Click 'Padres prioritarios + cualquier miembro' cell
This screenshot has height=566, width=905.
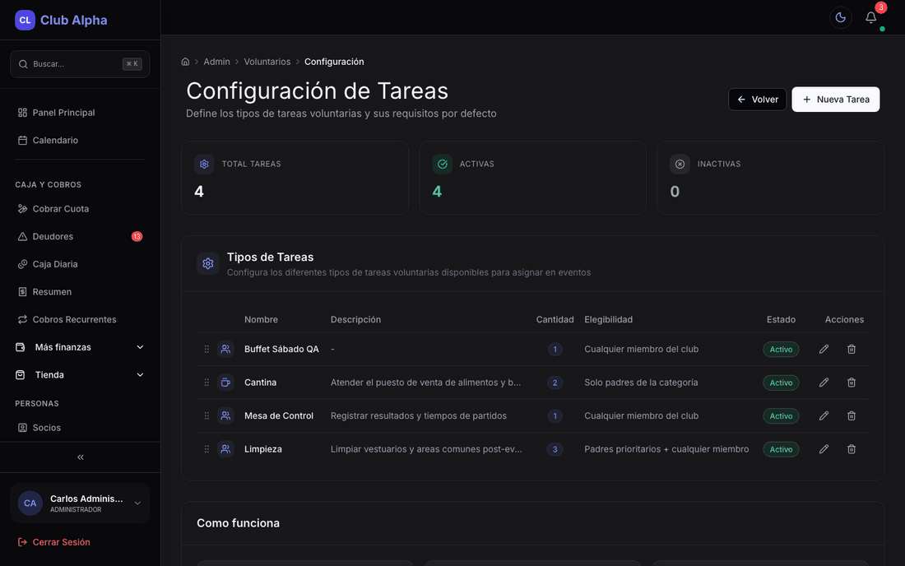(666, 449)
